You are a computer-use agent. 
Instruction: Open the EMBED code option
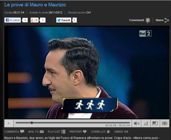point(126,132)
